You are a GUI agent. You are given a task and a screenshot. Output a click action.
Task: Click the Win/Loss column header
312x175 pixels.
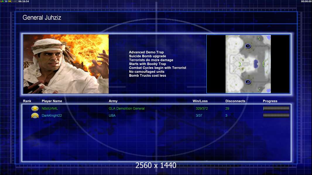(x=200, y=101)
